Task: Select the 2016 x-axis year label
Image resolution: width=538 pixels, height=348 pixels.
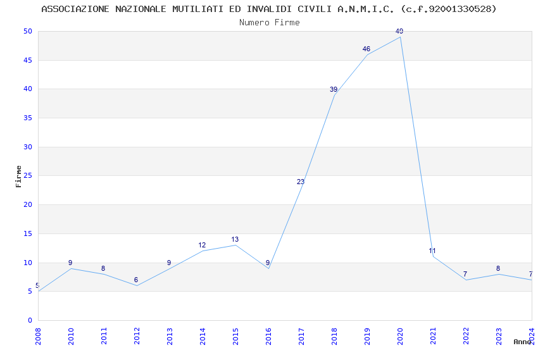Action: (x=268, y=337)
